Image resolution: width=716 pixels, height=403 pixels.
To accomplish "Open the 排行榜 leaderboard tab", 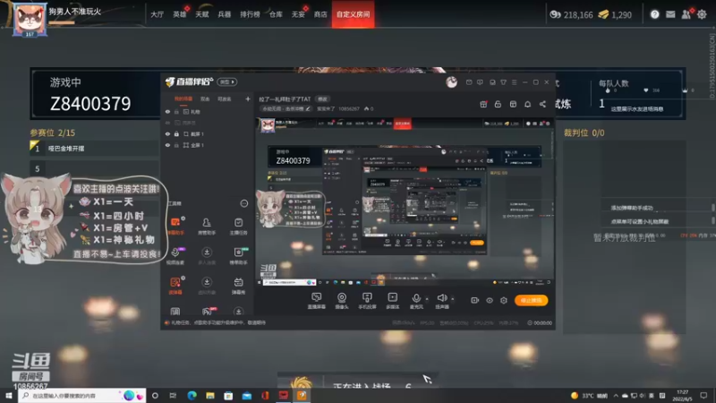I will (250, 14).
